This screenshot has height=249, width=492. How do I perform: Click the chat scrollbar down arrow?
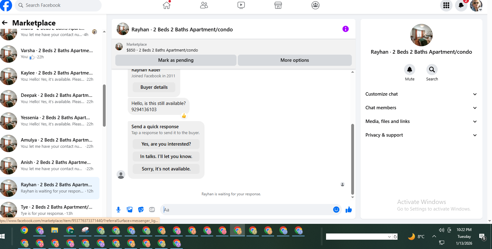pyautogui.click(x=352, y=197)
